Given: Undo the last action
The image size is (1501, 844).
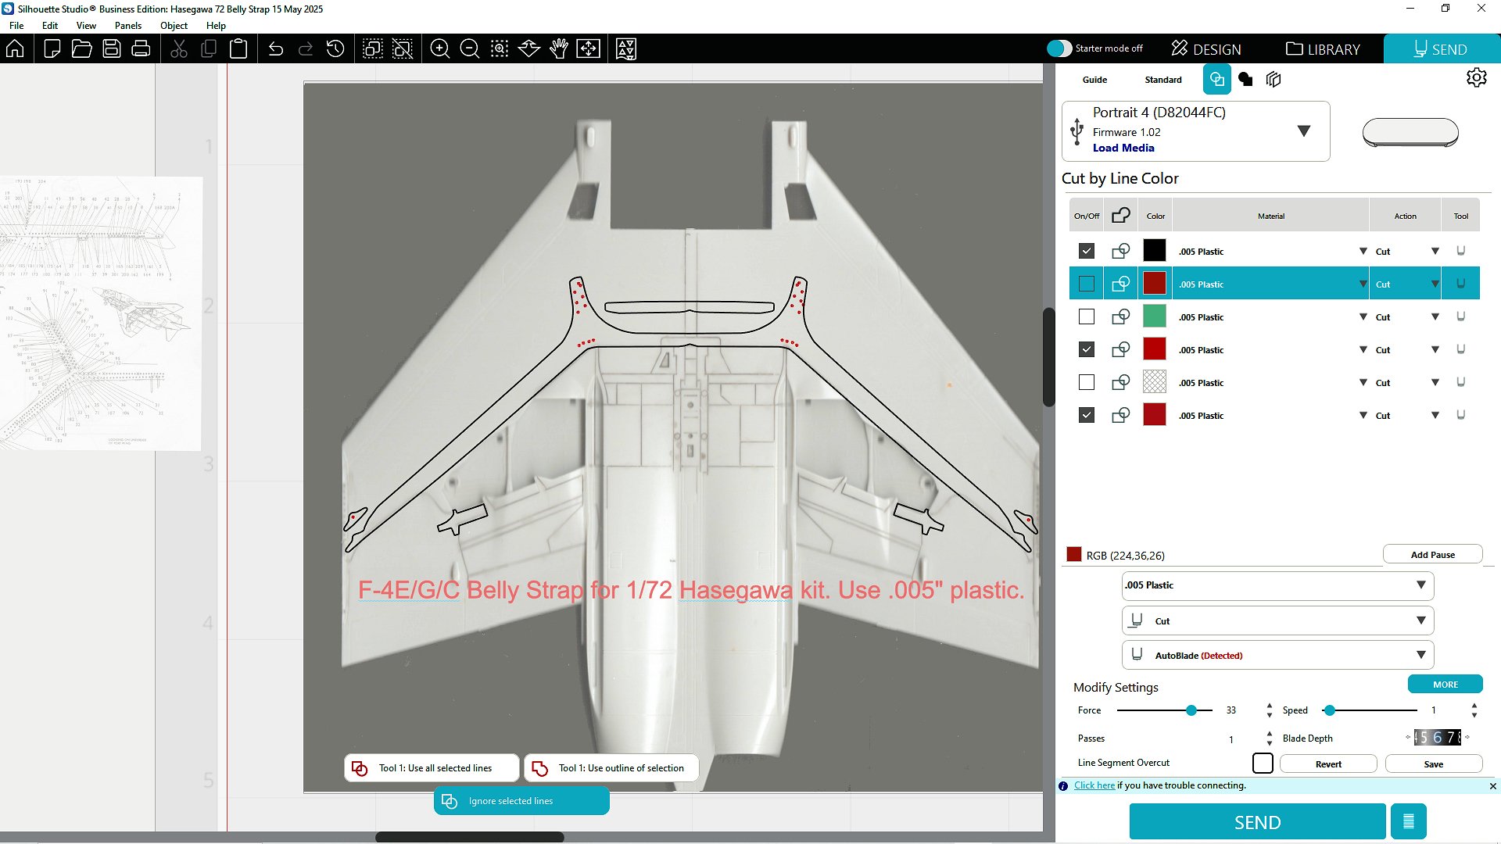Looking at the screenshot, I should pos(276,48).
